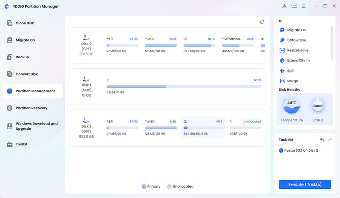Select the Merge partition action
340x198 pixels.
[292, 81]
